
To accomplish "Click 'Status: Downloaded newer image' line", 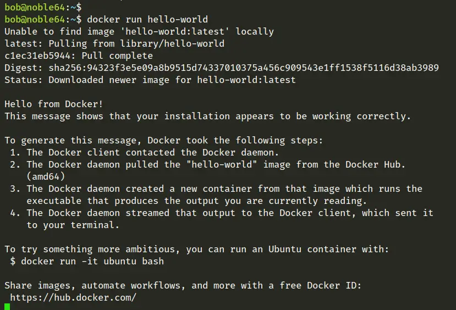I will 150,80.
